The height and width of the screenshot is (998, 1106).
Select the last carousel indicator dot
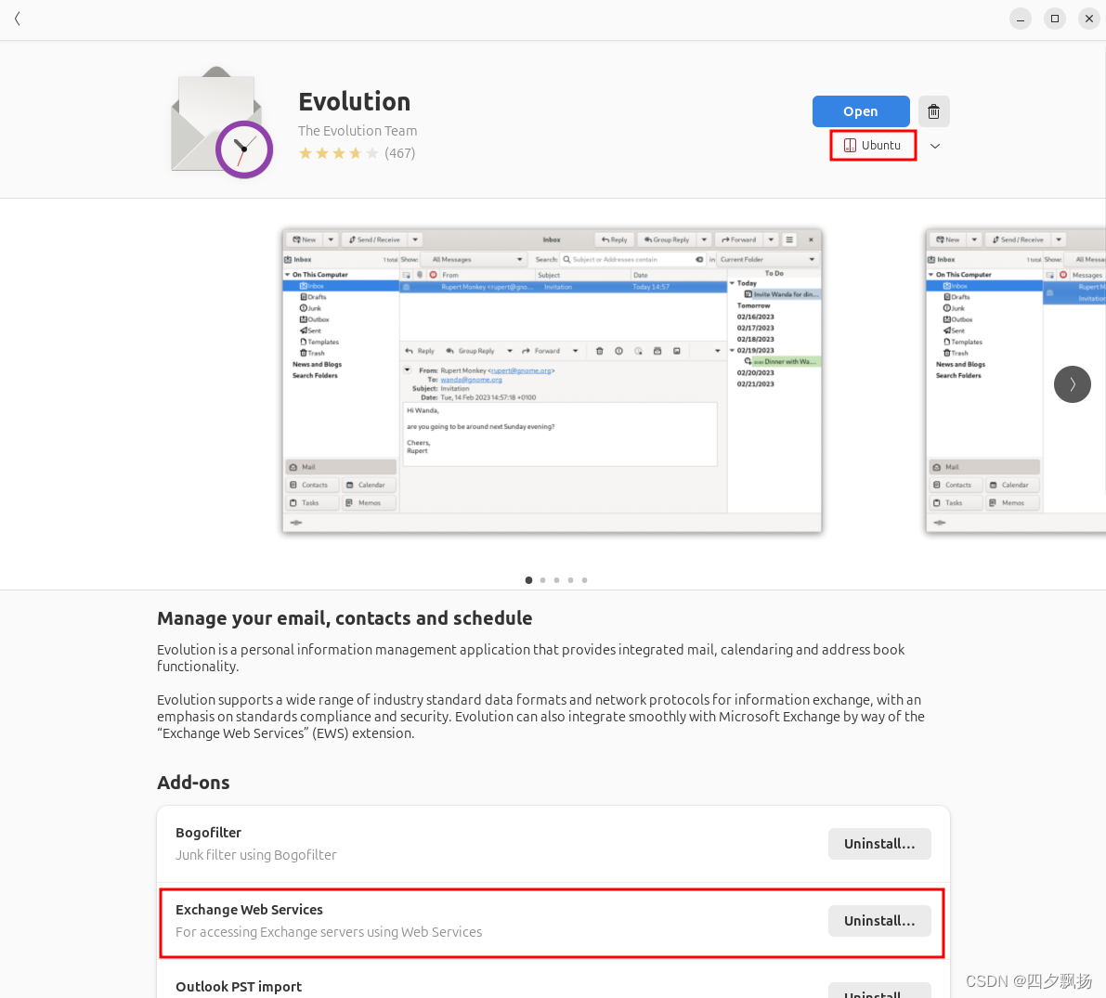coord(584,579)
